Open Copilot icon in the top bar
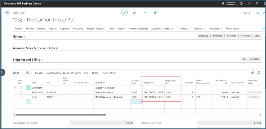The height and width of the screenshot is (129, 266). tap(241, 4)
